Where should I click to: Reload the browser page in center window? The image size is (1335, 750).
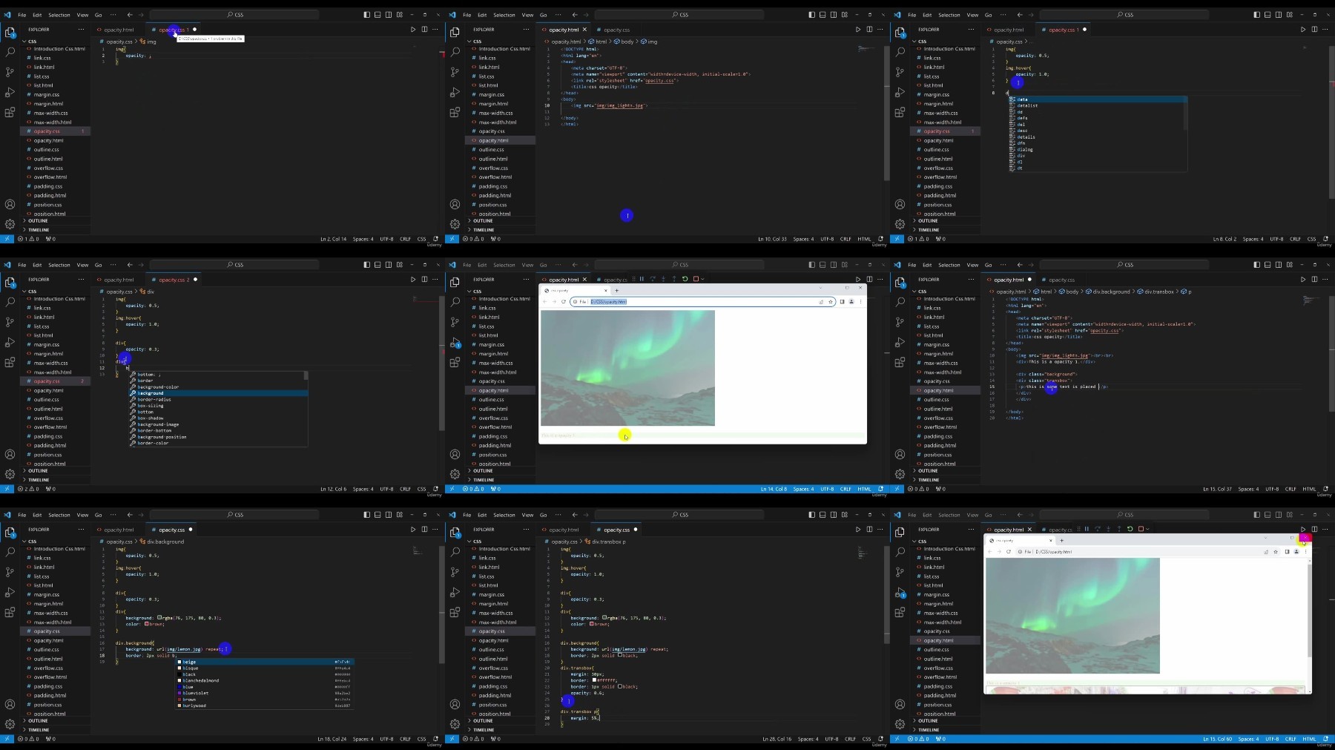[x=564, y=302]
